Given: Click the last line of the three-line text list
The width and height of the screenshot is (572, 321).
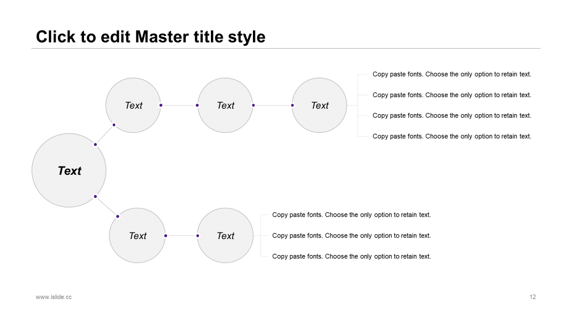Looking at the screenshot, I should point(351,256).
